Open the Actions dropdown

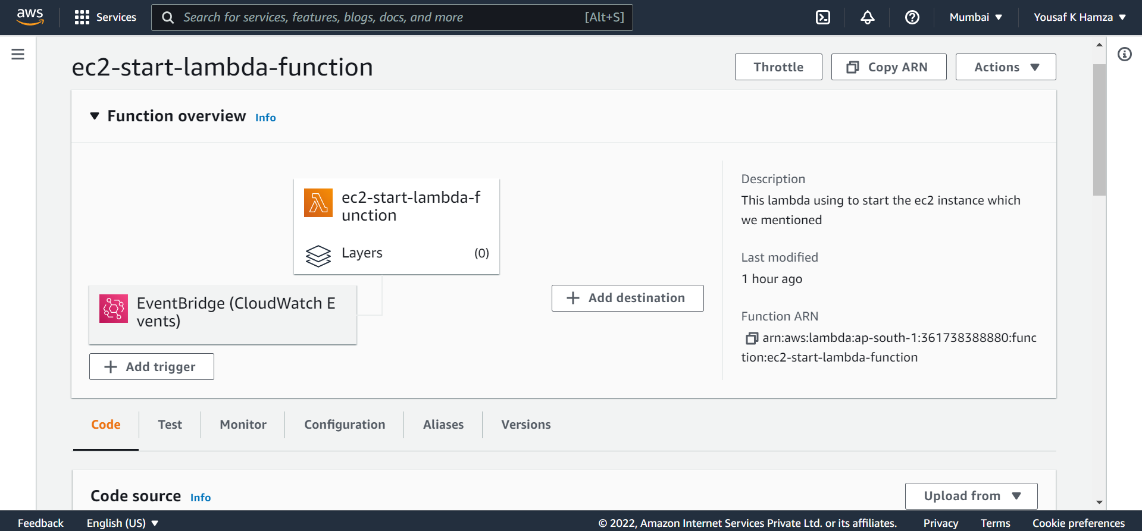click(x=1006, y=67)
